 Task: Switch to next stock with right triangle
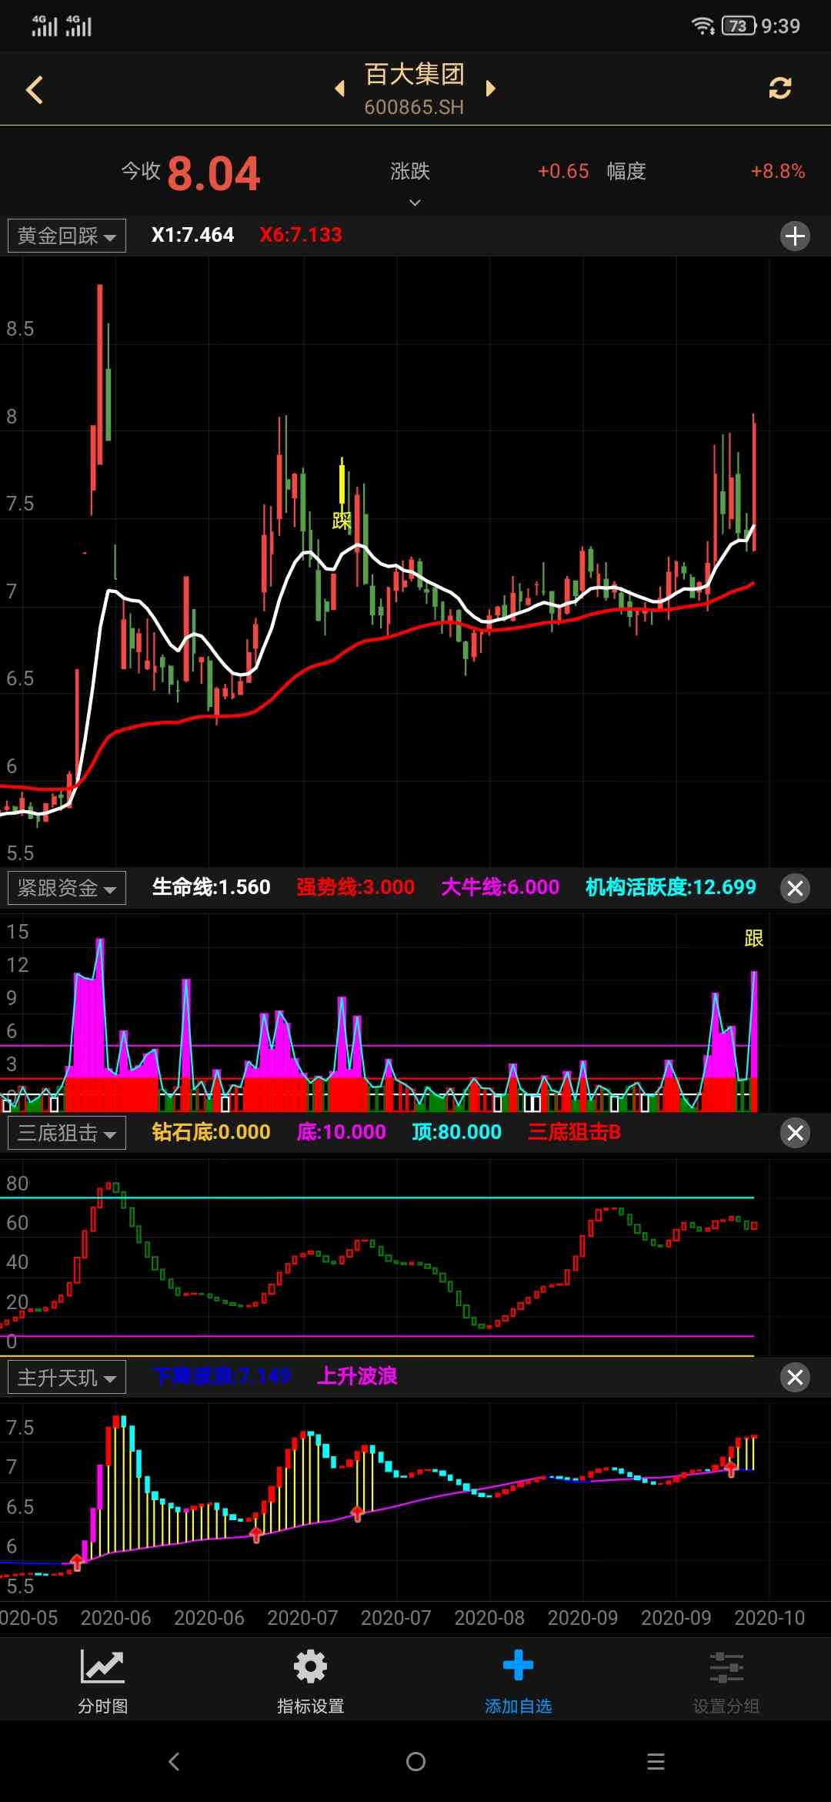[x=490, y=89]
